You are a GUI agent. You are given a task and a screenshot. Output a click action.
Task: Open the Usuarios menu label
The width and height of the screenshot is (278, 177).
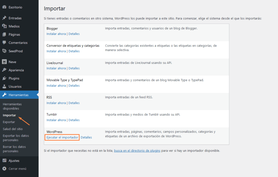click(15, 86)
